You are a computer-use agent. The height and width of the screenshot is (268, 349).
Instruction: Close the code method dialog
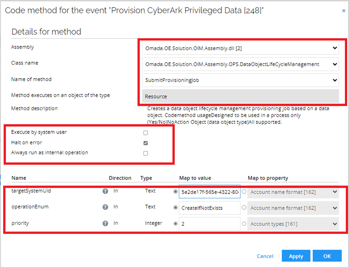click(344, 11)
